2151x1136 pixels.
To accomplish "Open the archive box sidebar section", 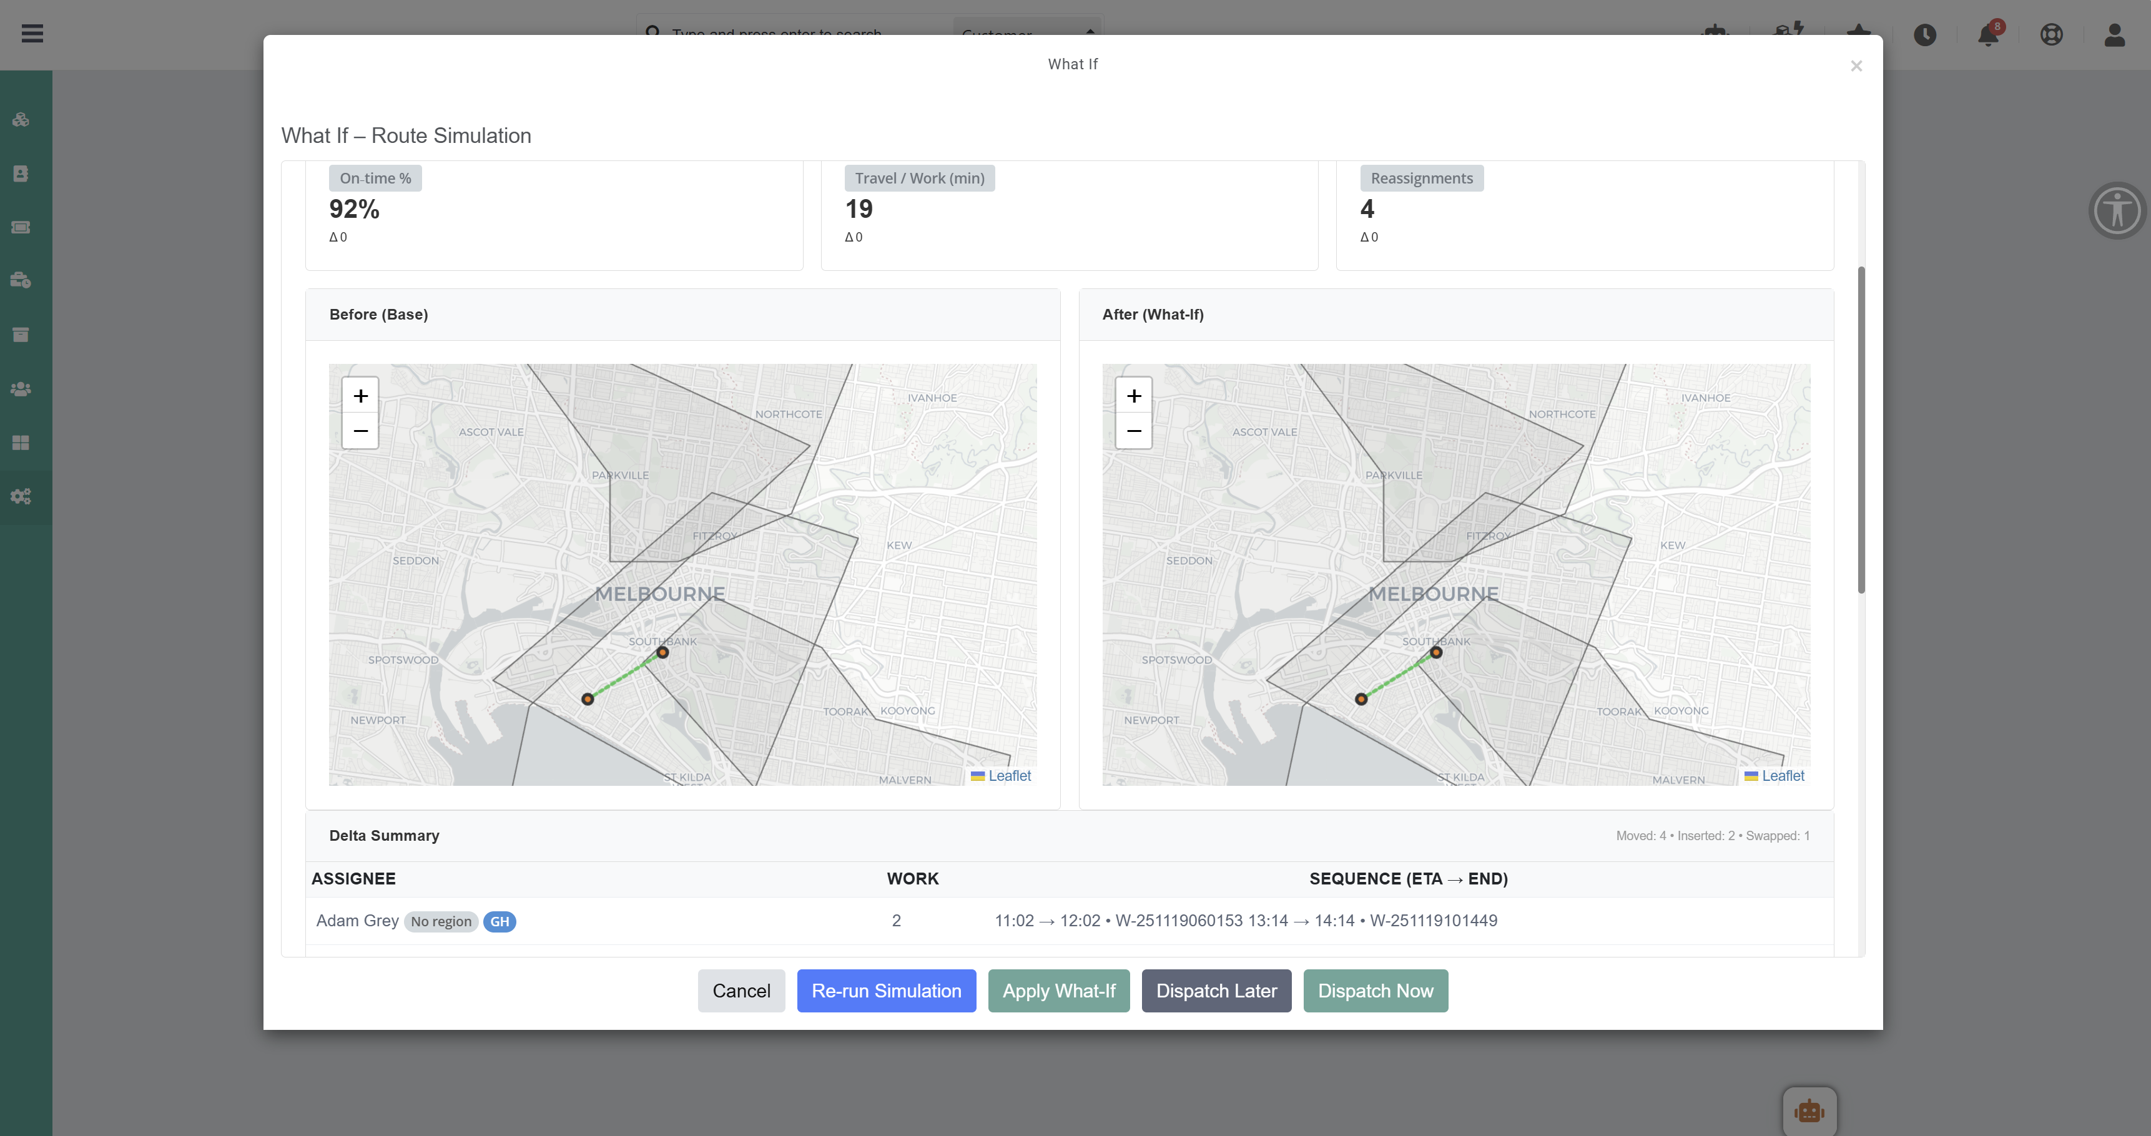I will click(21, 334).
